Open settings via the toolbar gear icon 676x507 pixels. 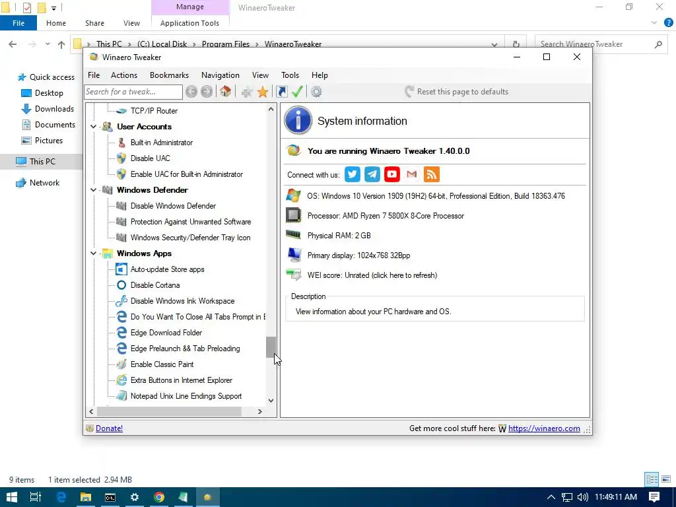[316, 91]
